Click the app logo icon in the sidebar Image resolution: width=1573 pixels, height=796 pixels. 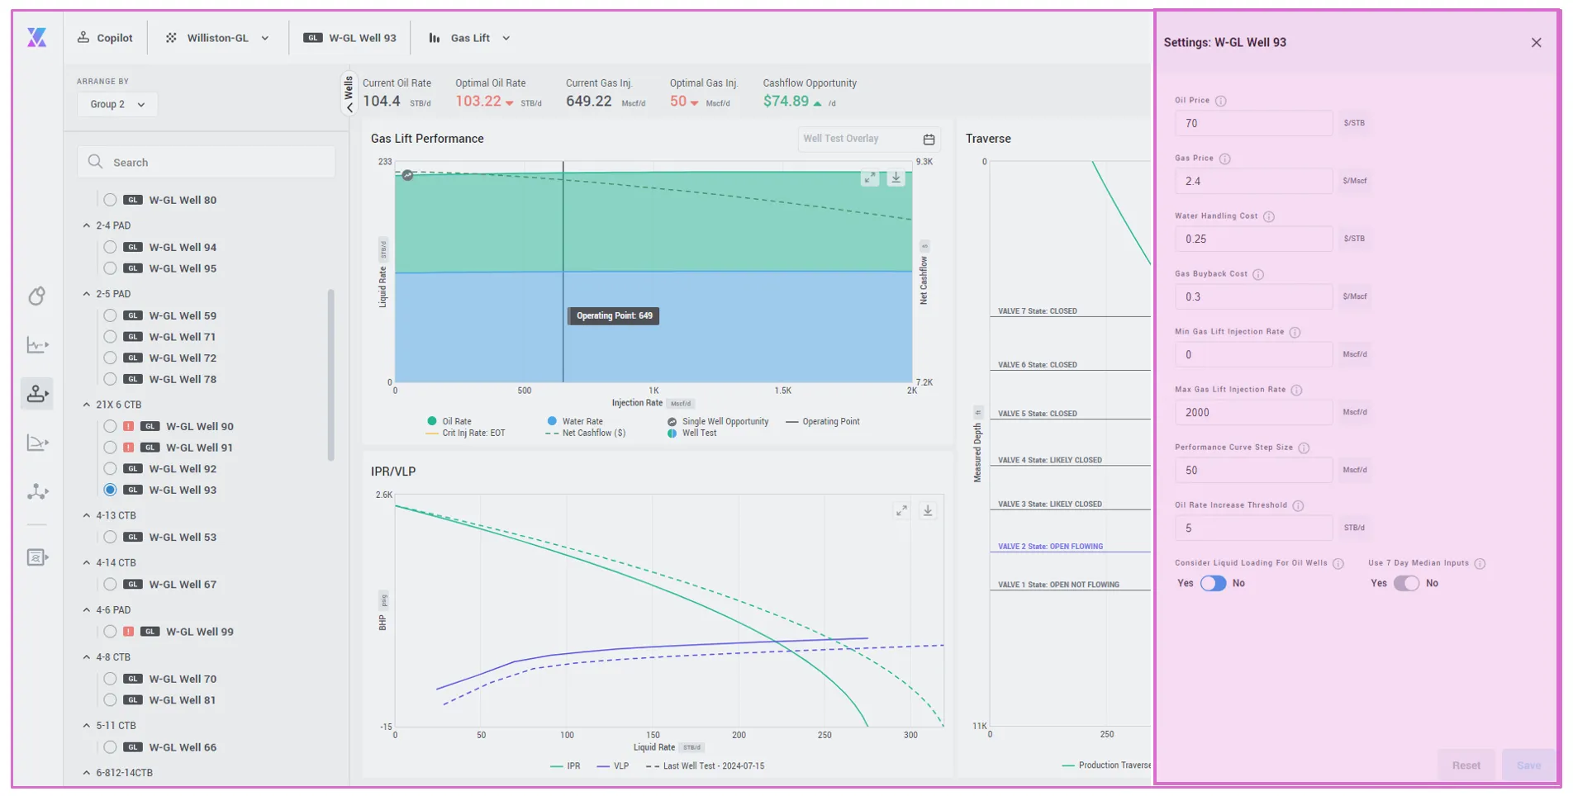(37, 37)
